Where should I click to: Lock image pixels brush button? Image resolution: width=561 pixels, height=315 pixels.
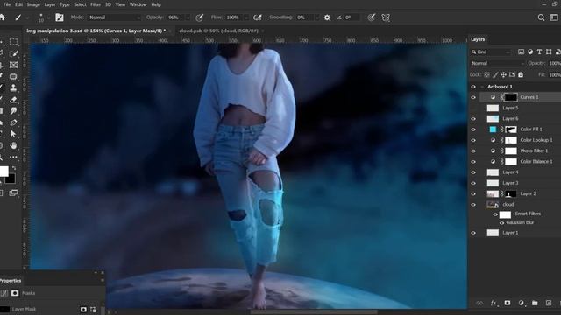coord(495,75)
